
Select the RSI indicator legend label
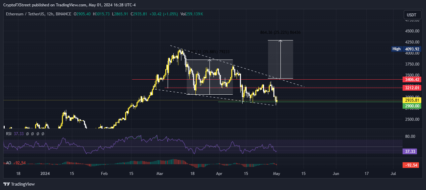tap(9, 133)
